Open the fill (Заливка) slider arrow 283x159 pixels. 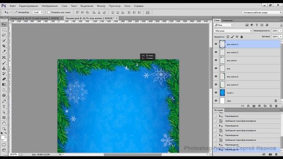(x=281, y=37)
